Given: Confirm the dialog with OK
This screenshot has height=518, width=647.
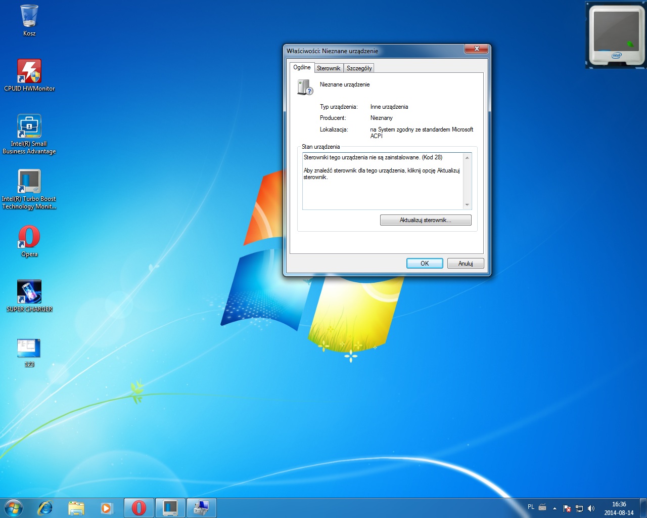Looking at the screenshot, I should pos(425,264).
